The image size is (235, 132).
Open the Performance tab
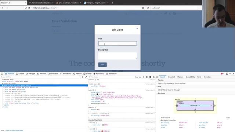66,74
